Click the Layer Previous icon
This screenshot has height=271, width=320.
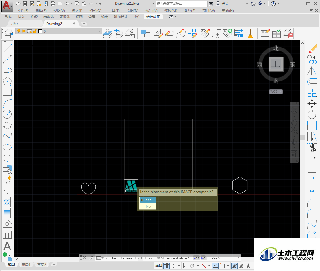[x=119, y=33]
